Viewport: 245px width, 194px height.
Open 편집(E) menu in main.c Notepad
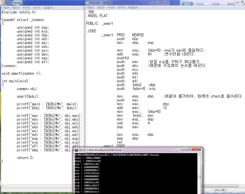click(16, 7)
